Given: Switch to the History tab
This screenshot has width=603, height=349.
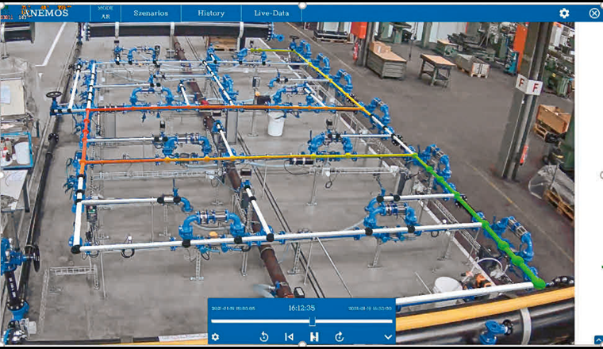Looking at the screenshot, I should [211, 13].
